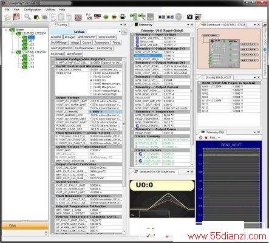Open the File menu
The height and width of the screenshot is (243, 269).
[x=7, y=10]
